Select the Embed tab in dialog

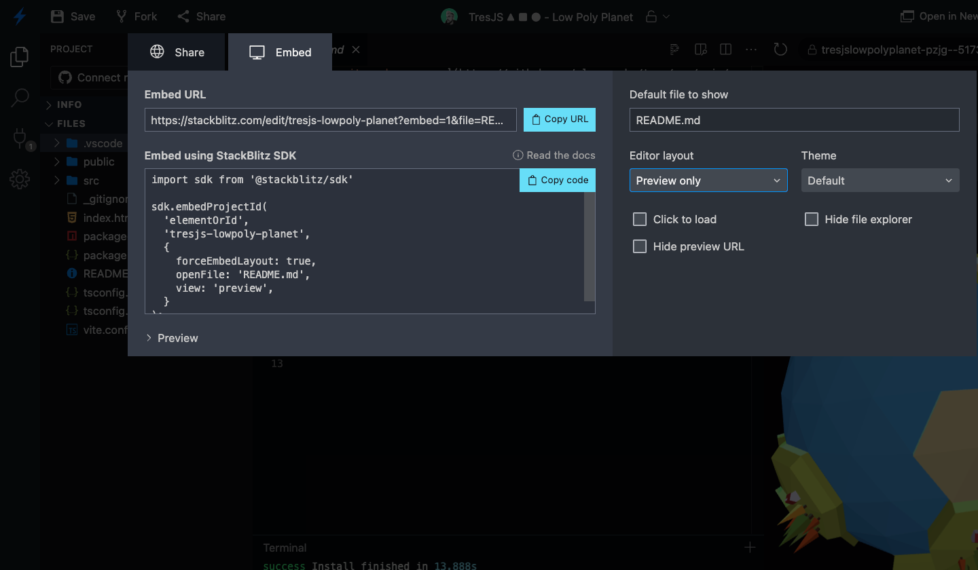pos(280,52)
